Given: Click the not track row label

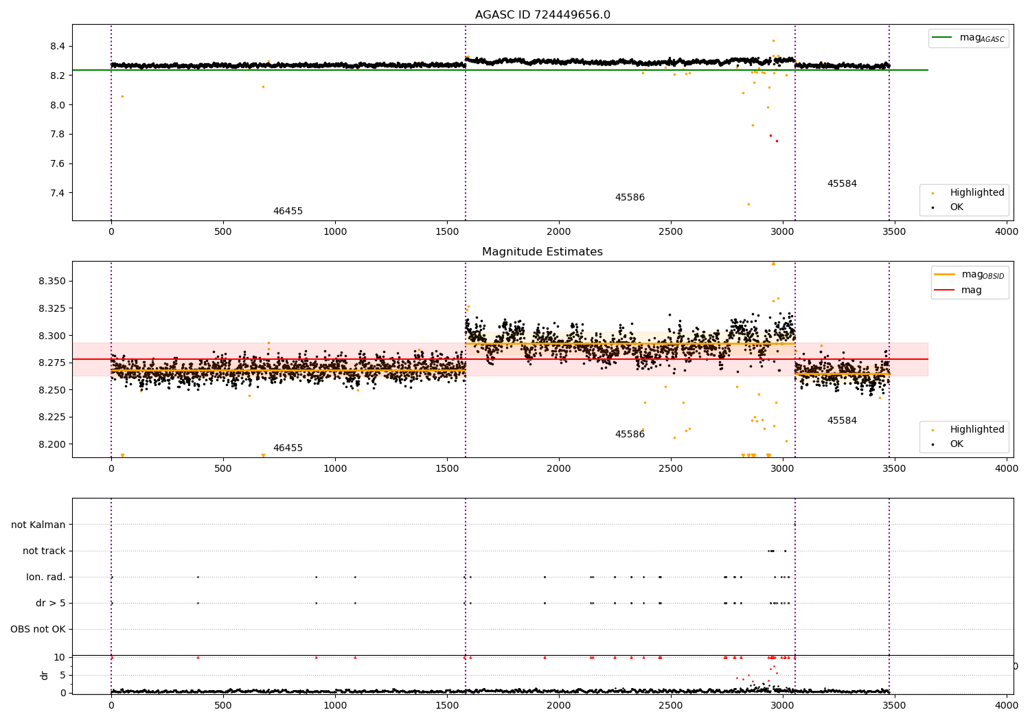Looking at the screenshot, I should tap(44, 551).
